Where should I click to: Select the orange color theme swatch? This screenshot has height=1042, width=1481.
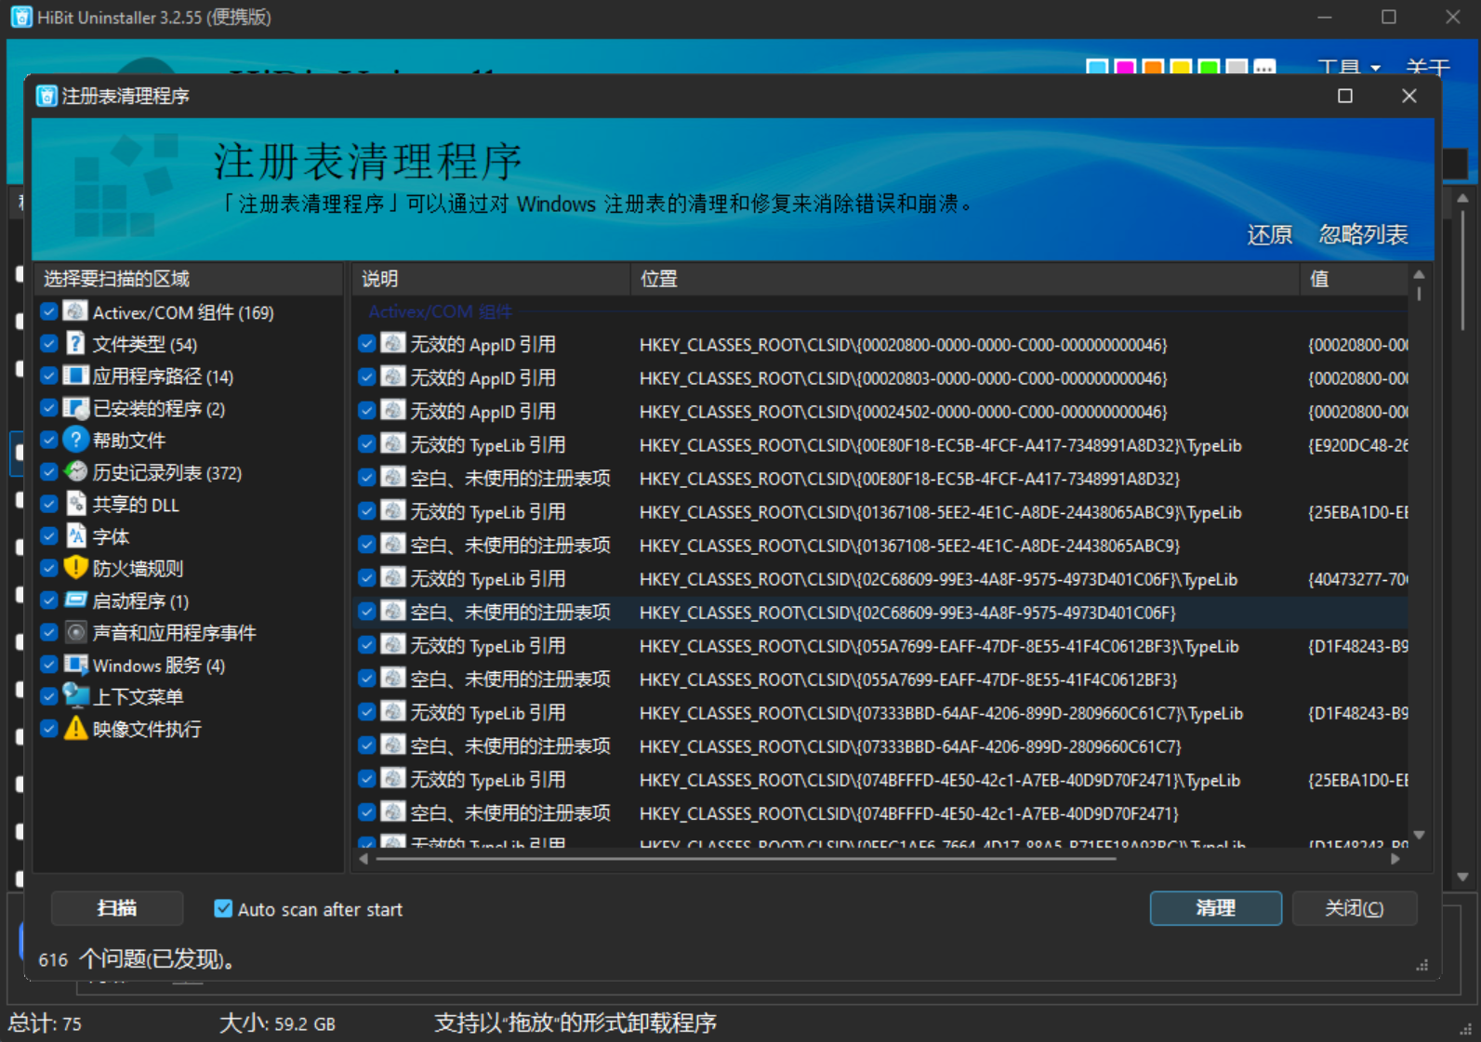pyautogui.click(x=1153, y=68)
